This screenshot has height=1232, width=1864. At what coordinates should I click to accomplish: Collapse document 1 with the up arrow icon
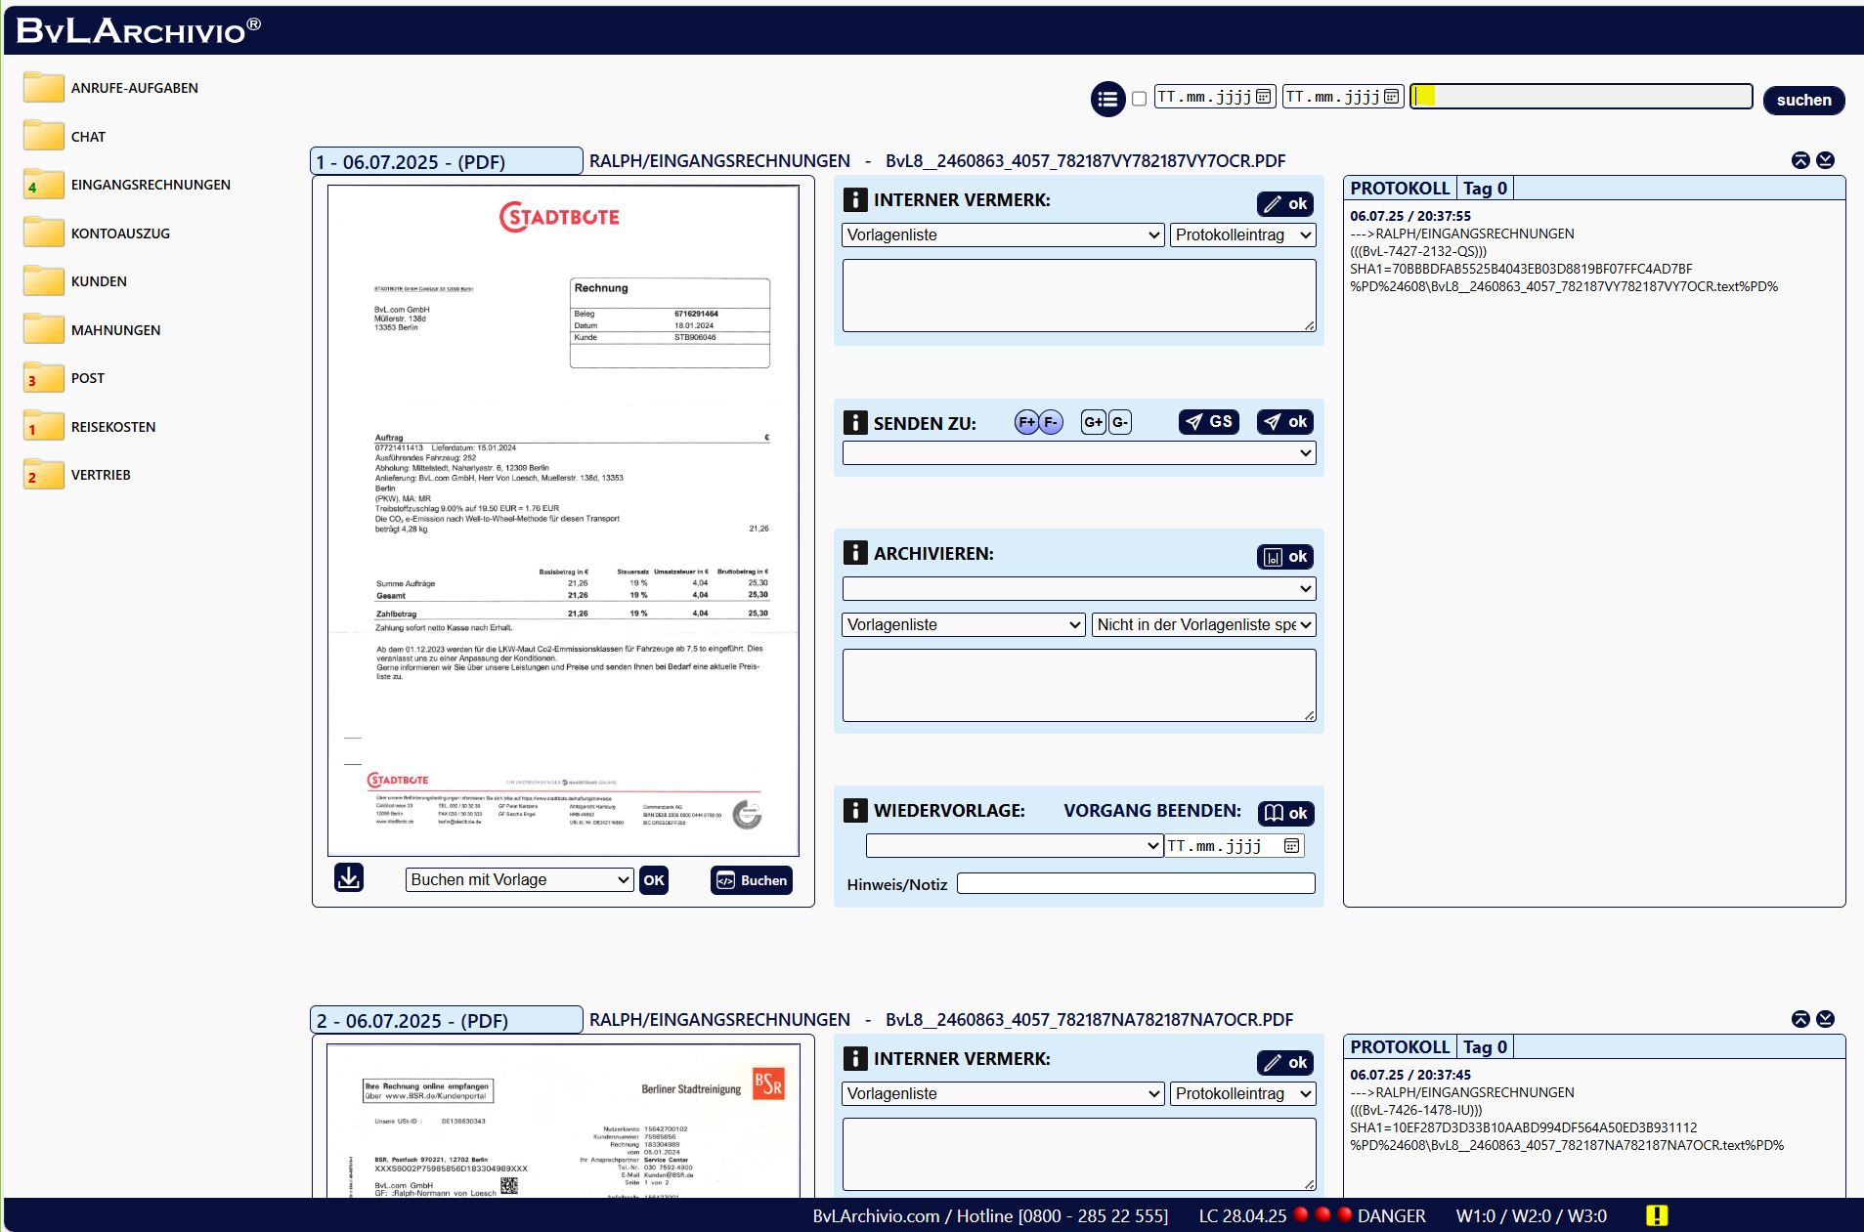pos(1800,160)
